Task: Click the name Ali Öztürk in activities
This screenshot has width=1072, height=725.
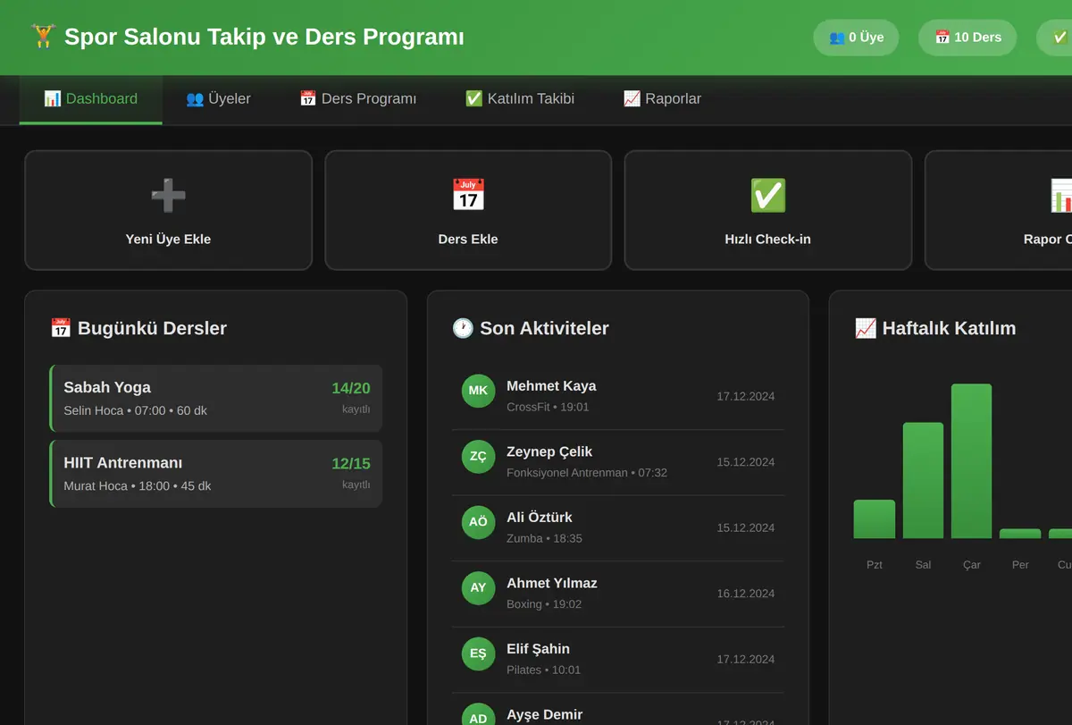Action: point(540,518)
